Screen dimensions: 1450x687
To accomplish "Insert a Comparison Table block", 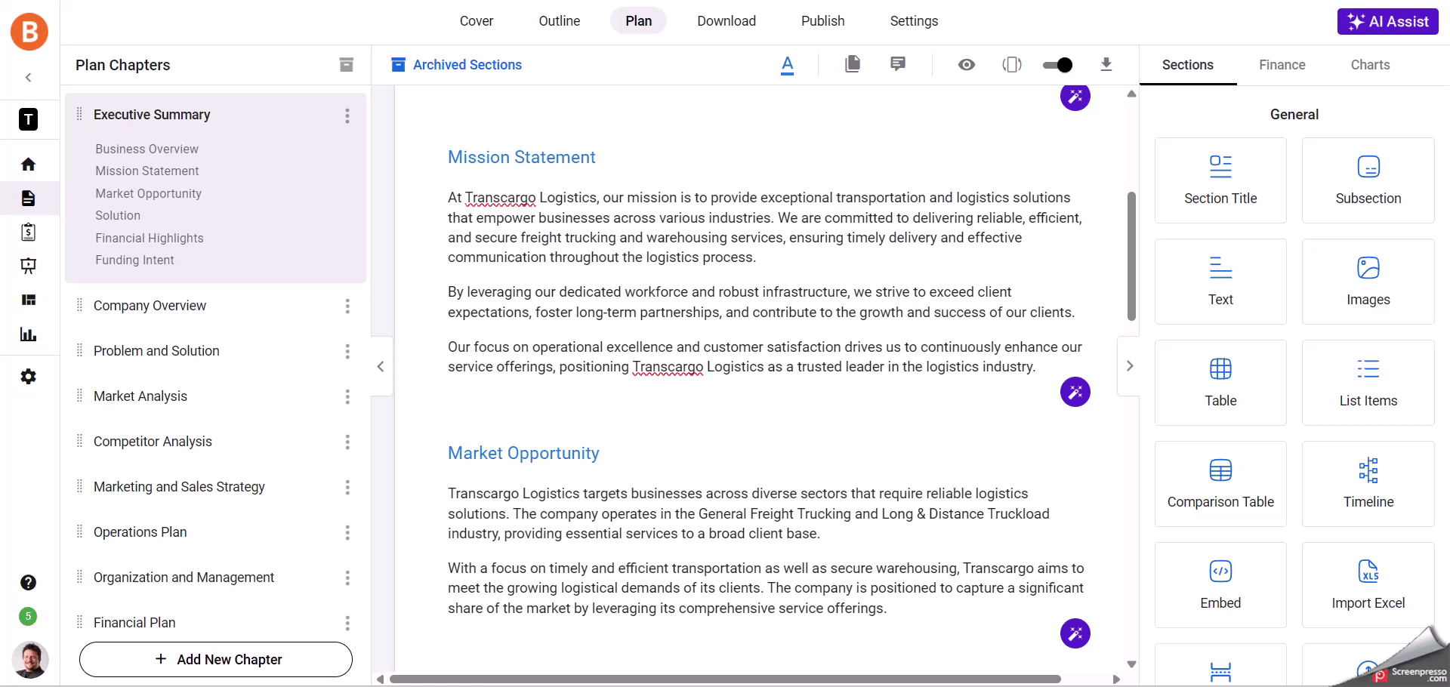I will pos(1220,484).
